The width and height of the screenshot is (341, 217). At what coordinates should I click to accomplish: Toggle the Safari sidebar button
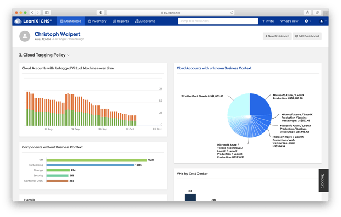[x=47, y=13]
